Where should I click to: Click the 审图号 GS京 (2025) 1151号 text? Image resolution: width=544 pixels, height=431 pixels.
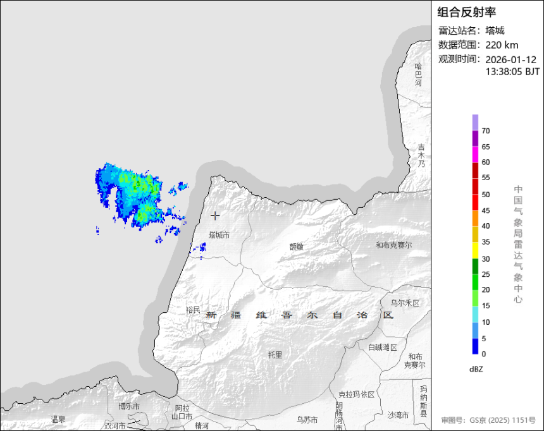(488, 420)
